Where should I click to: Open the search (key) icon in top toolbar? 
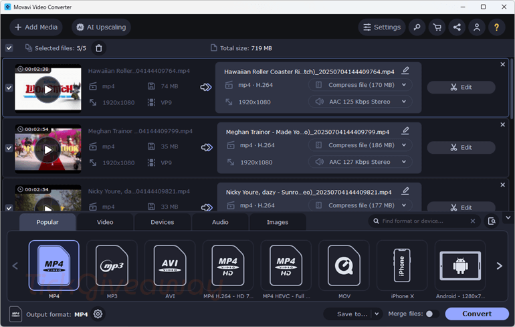pyautogui.click(x=417, y=27)
